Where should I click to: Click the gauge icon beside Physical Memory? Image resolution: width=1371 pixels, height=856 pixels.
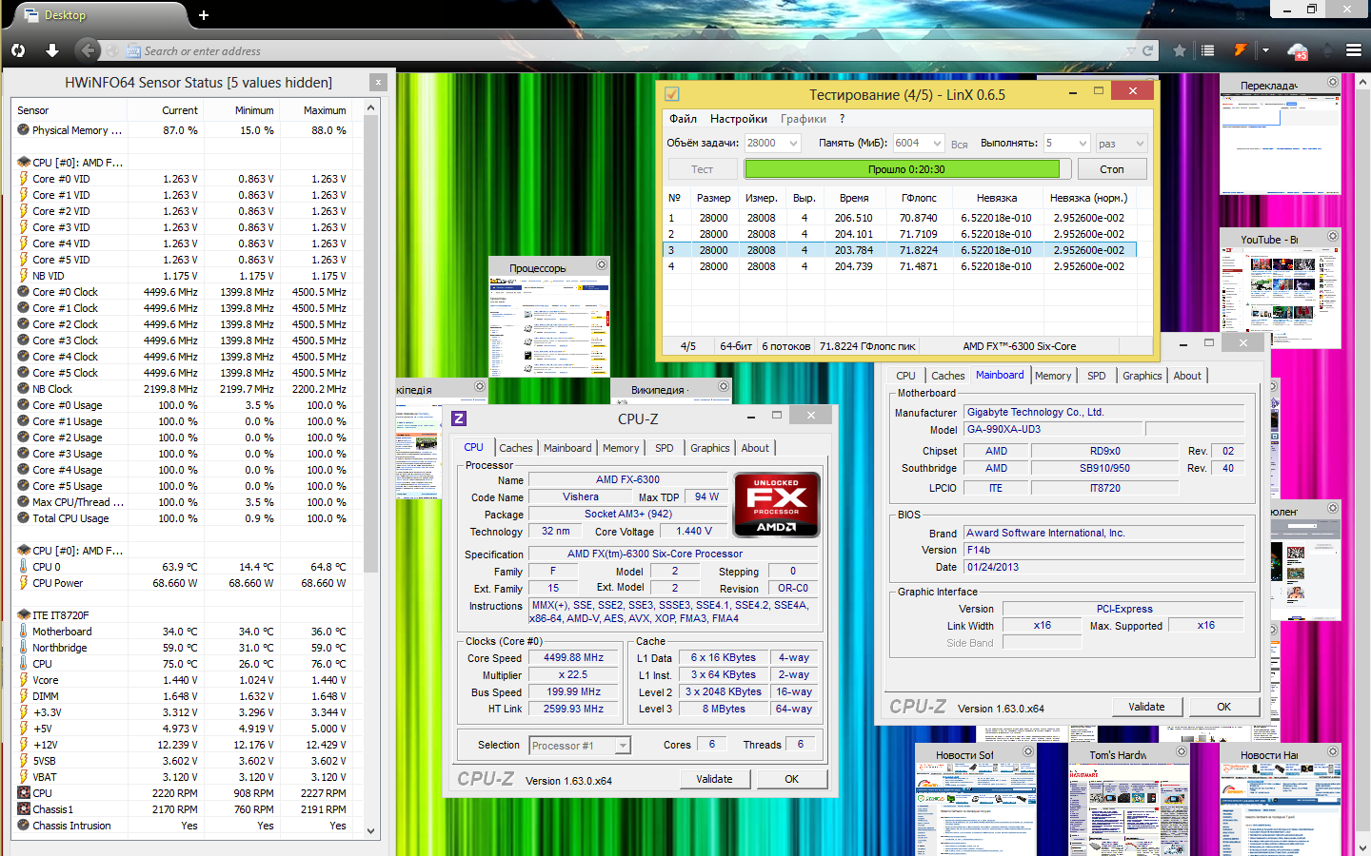point(24,130)
